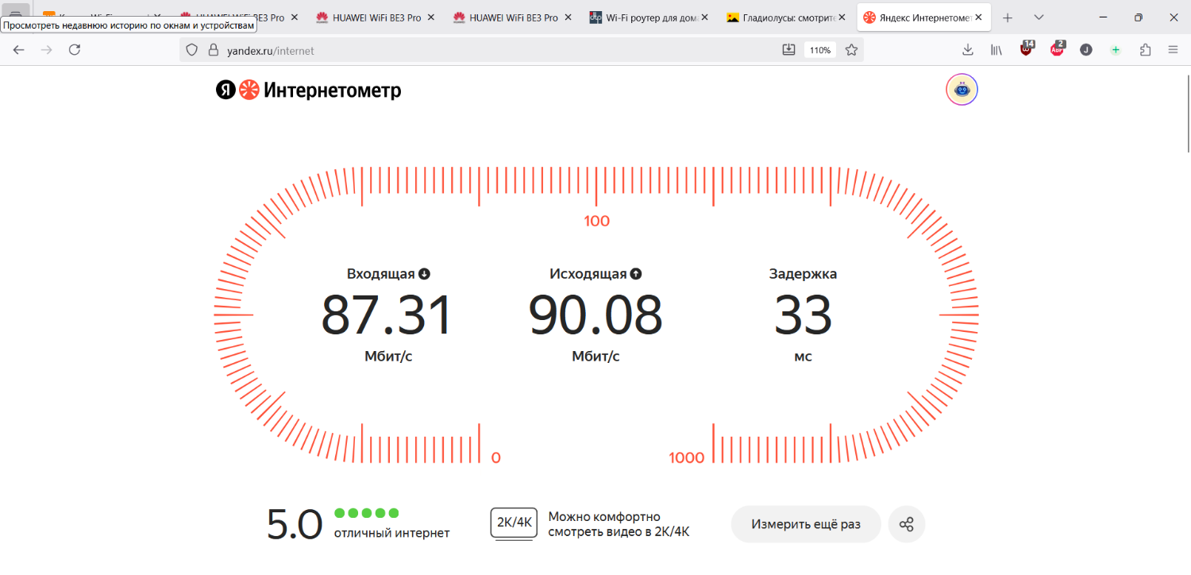Click the share results icon
This screenshot has height=575, width=1191.
[x=907, y=524]
